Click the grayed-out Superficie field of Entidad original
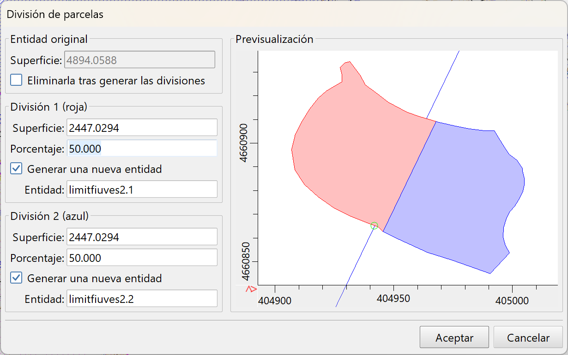The width and height of the screenshot is (568, 355). (x=139, y=59)
